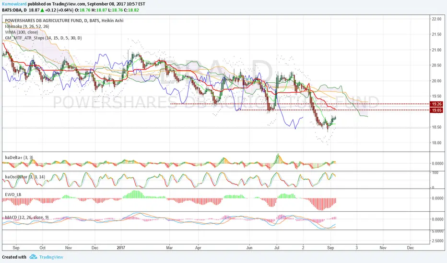447x263 pixels.
Task: Click the BATS:DBA, D symbol header
Action: tap(14, 10)
